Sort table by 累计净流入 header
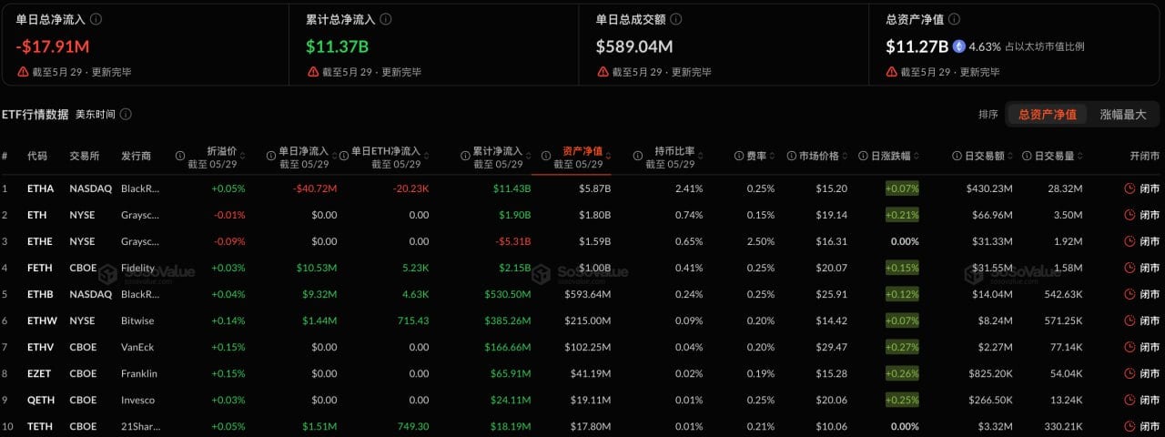Viewport: 1165px width, 437px height. [x=498, y=149]
